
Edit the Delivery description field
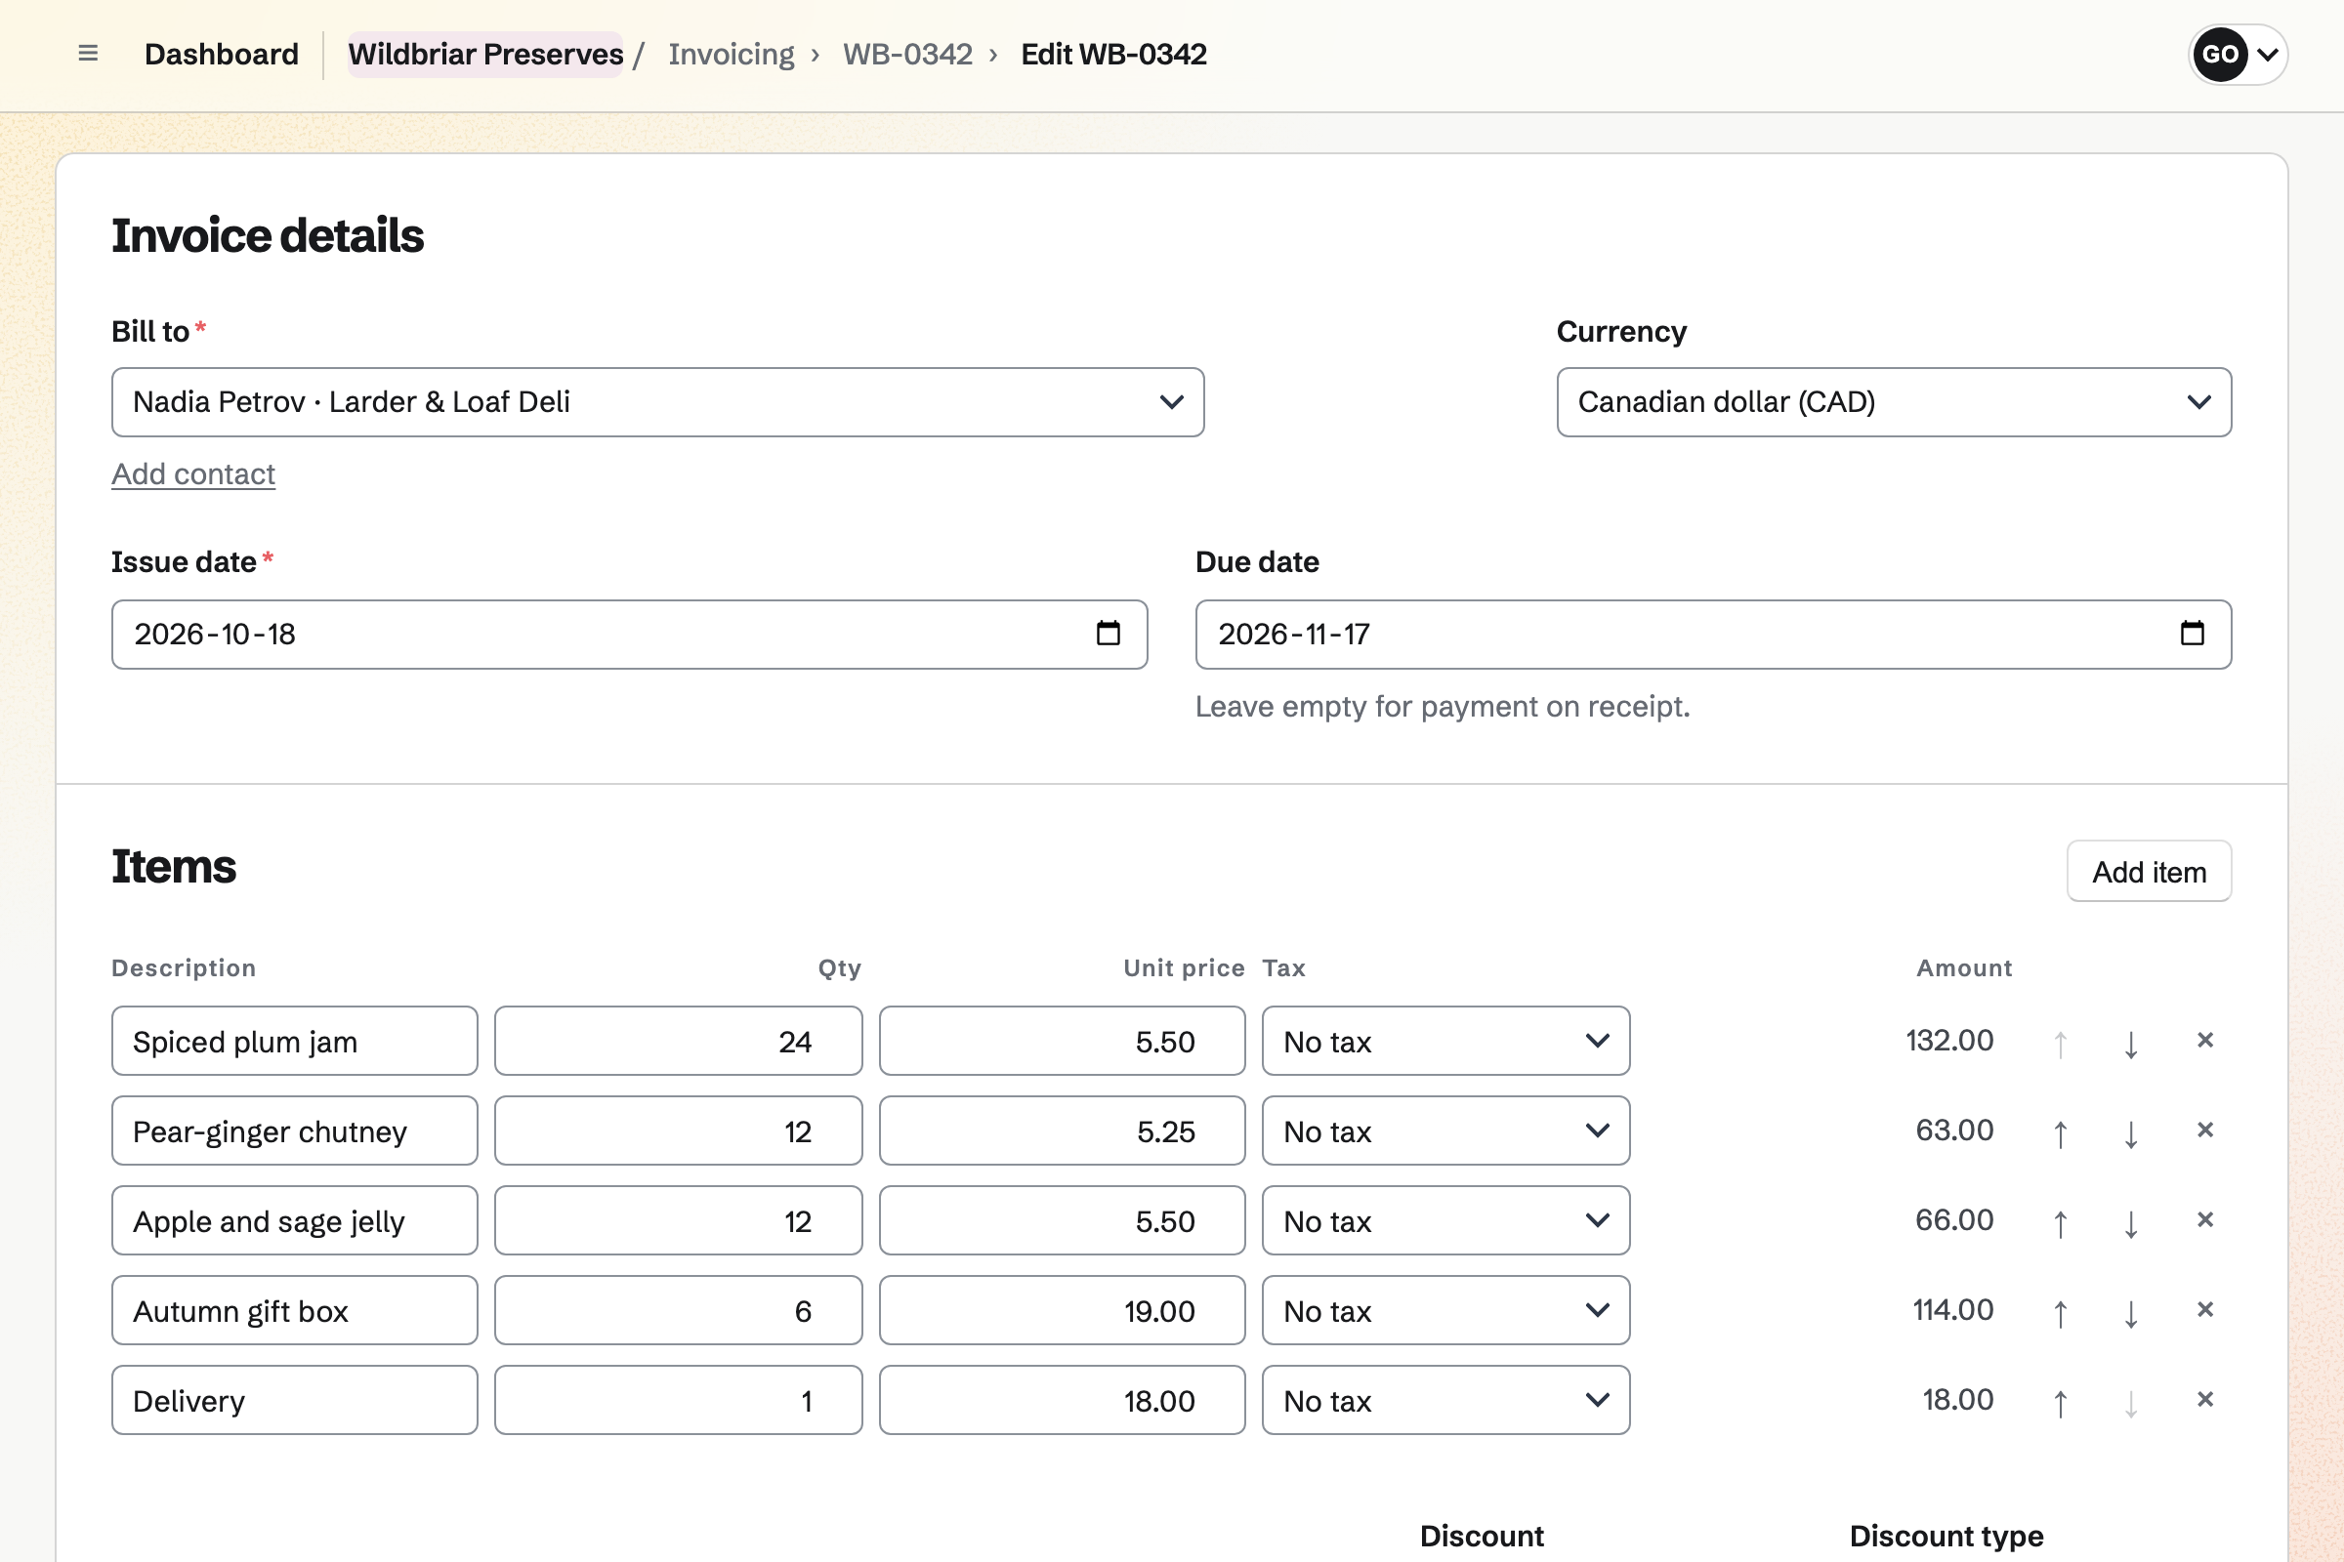pyautogui.click(x=294, y=1400)
